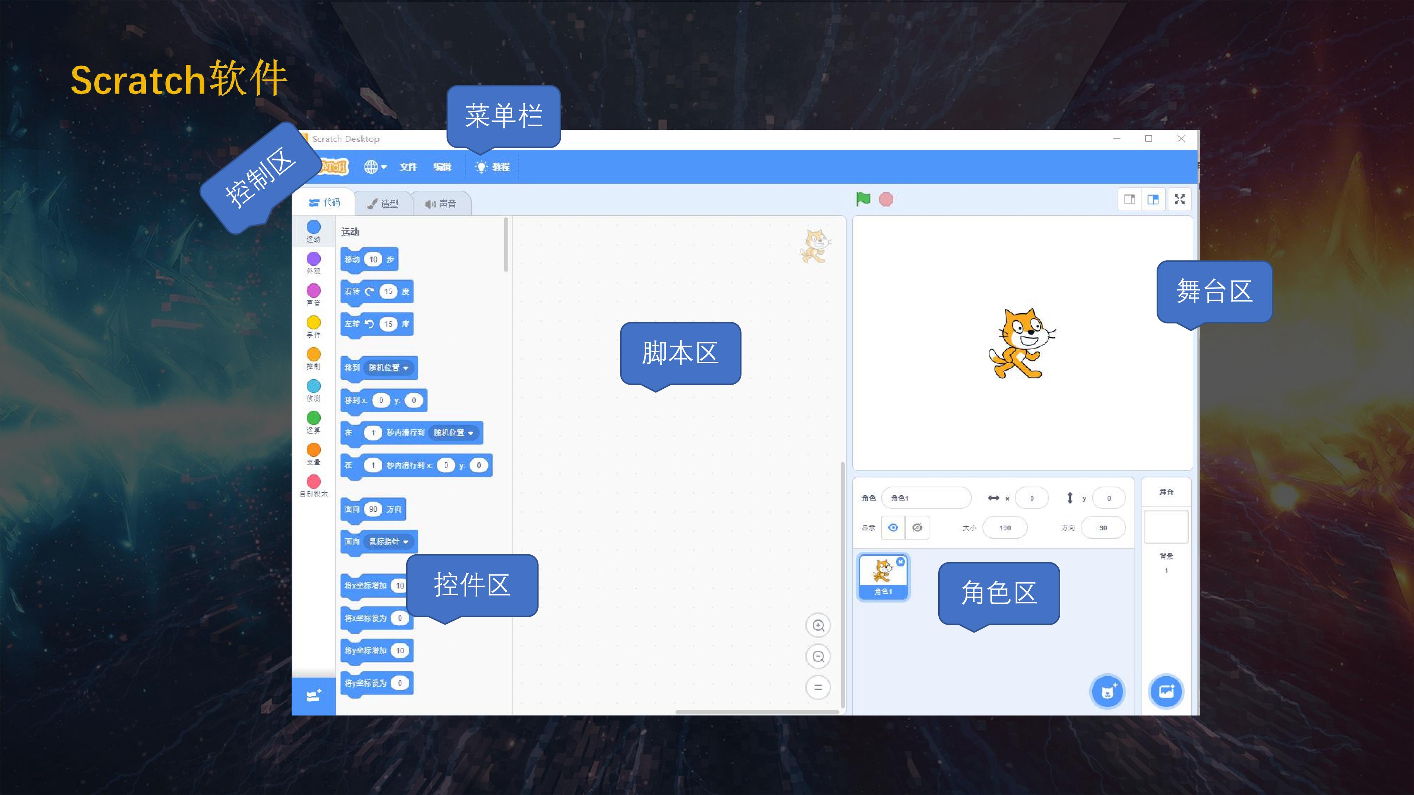Hide the sprite with crossed-eye icon

click(x=917, y=527)
